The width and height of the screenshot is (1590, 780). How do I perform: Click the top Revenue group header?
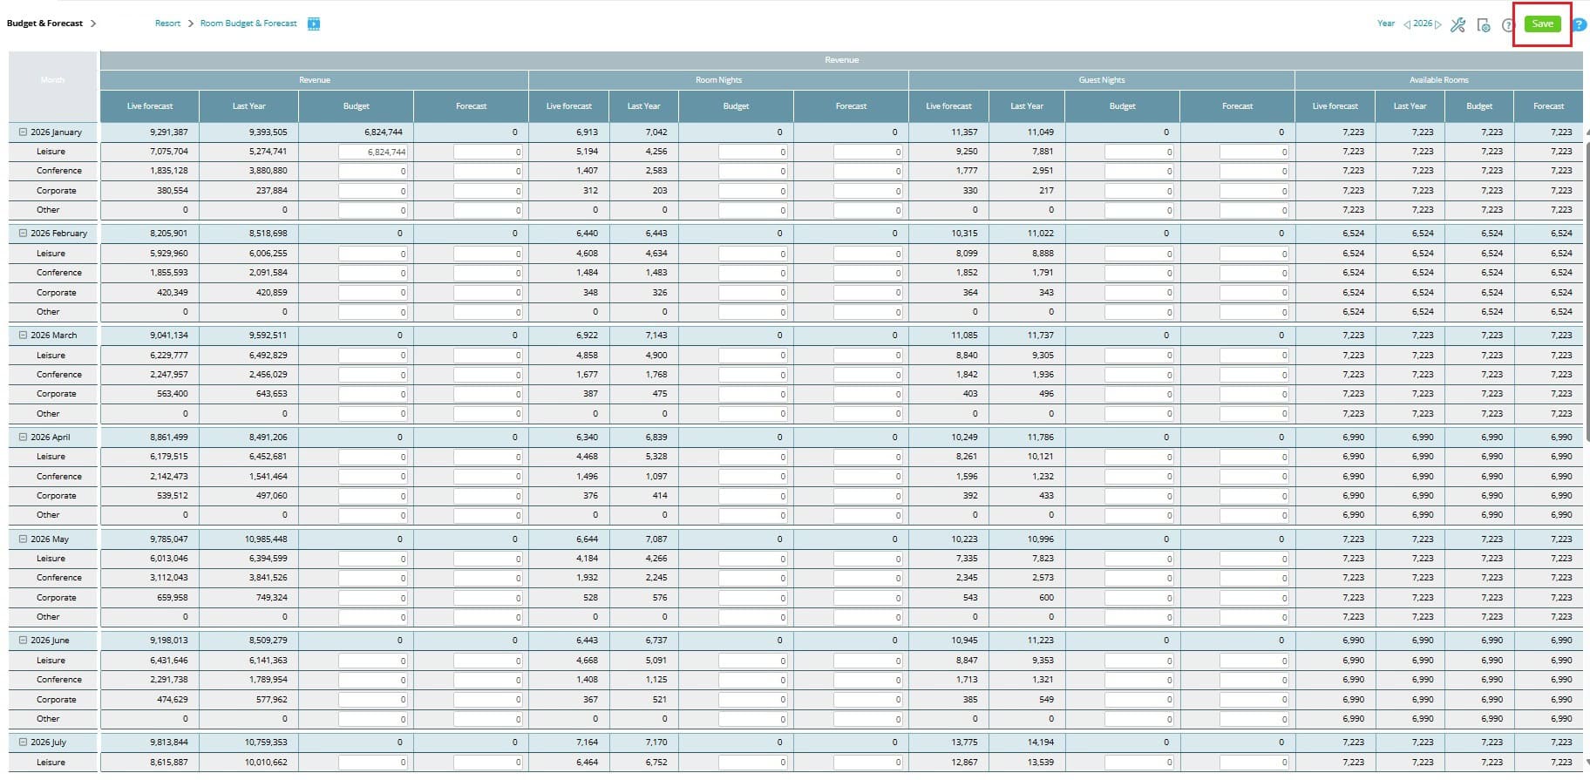(x=841, y=60)
